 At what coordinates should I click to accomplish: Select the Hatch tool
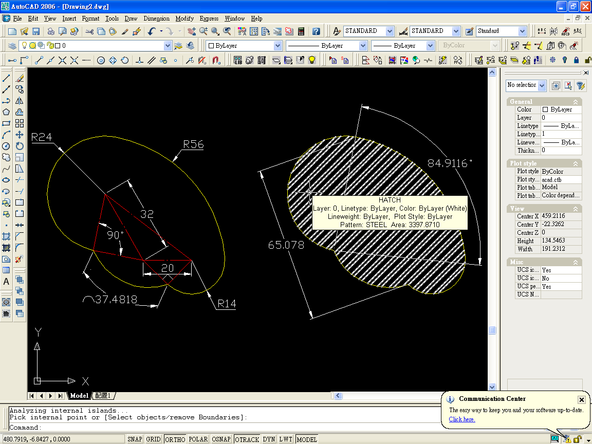point(6,237)
